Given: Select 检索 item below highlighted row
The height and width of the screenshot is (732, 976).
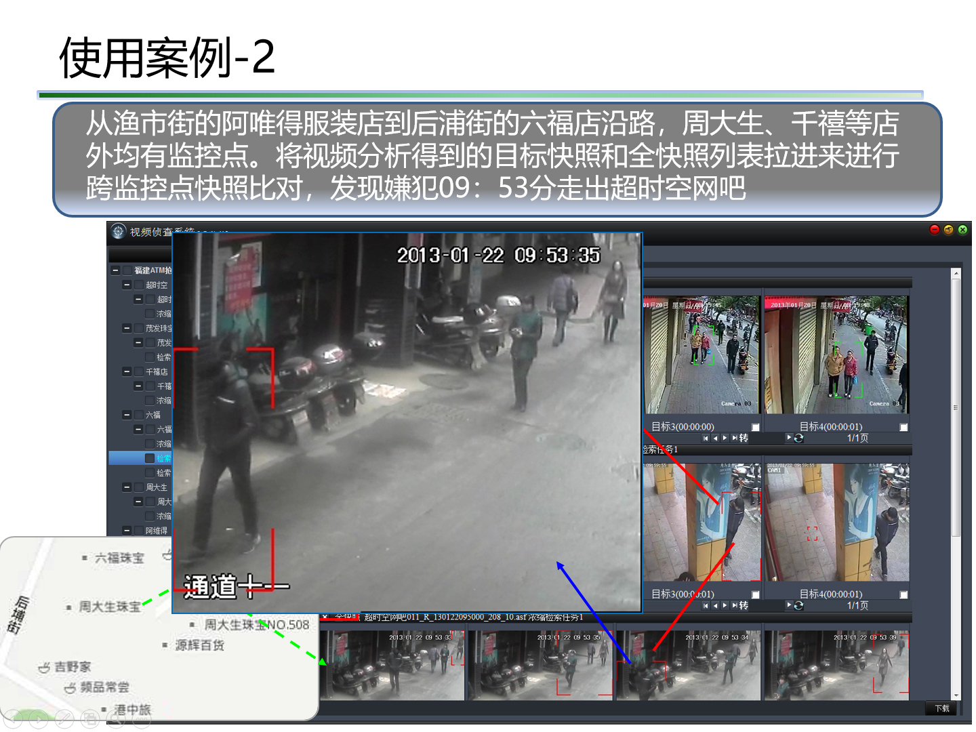Looking at the screenshot, I should (x=164, y=473).
